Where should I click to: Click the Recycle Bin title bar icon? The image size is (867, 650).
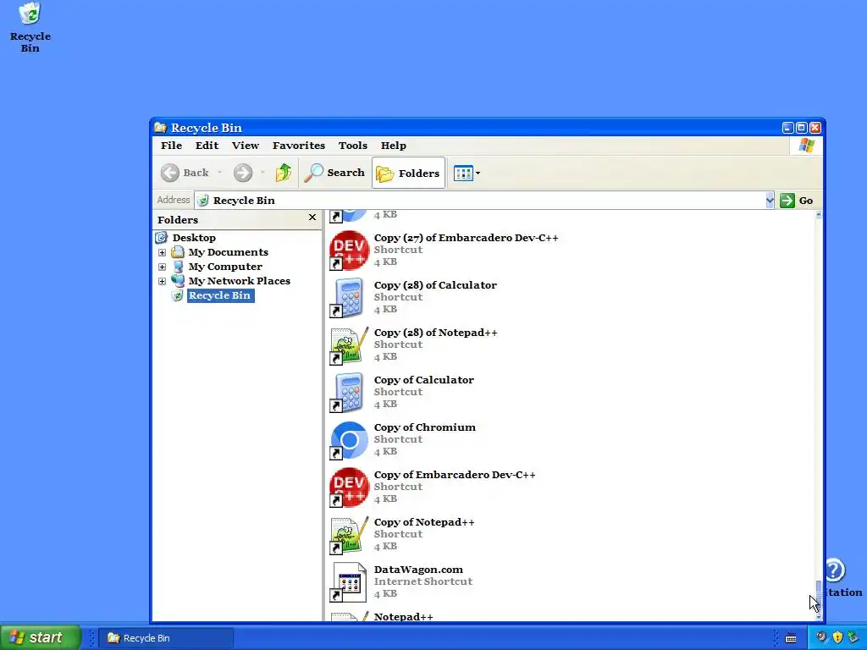[x=160, y=128]
